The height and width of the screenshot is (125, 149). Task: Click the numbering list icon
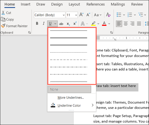pyautogui.click(x=130, y=15)
